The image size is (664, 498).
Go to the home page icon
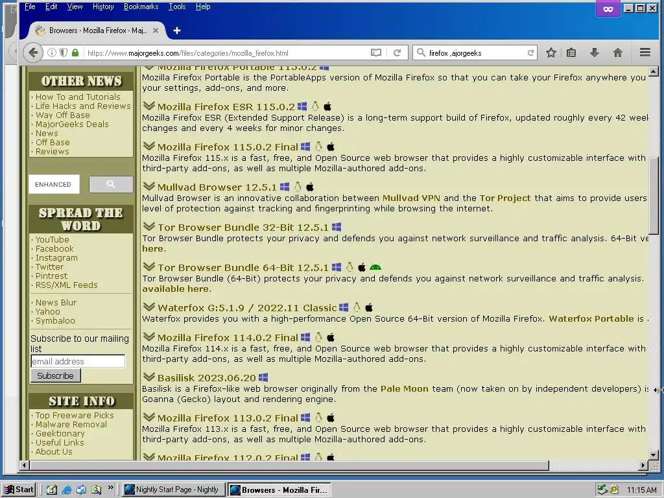618,53
